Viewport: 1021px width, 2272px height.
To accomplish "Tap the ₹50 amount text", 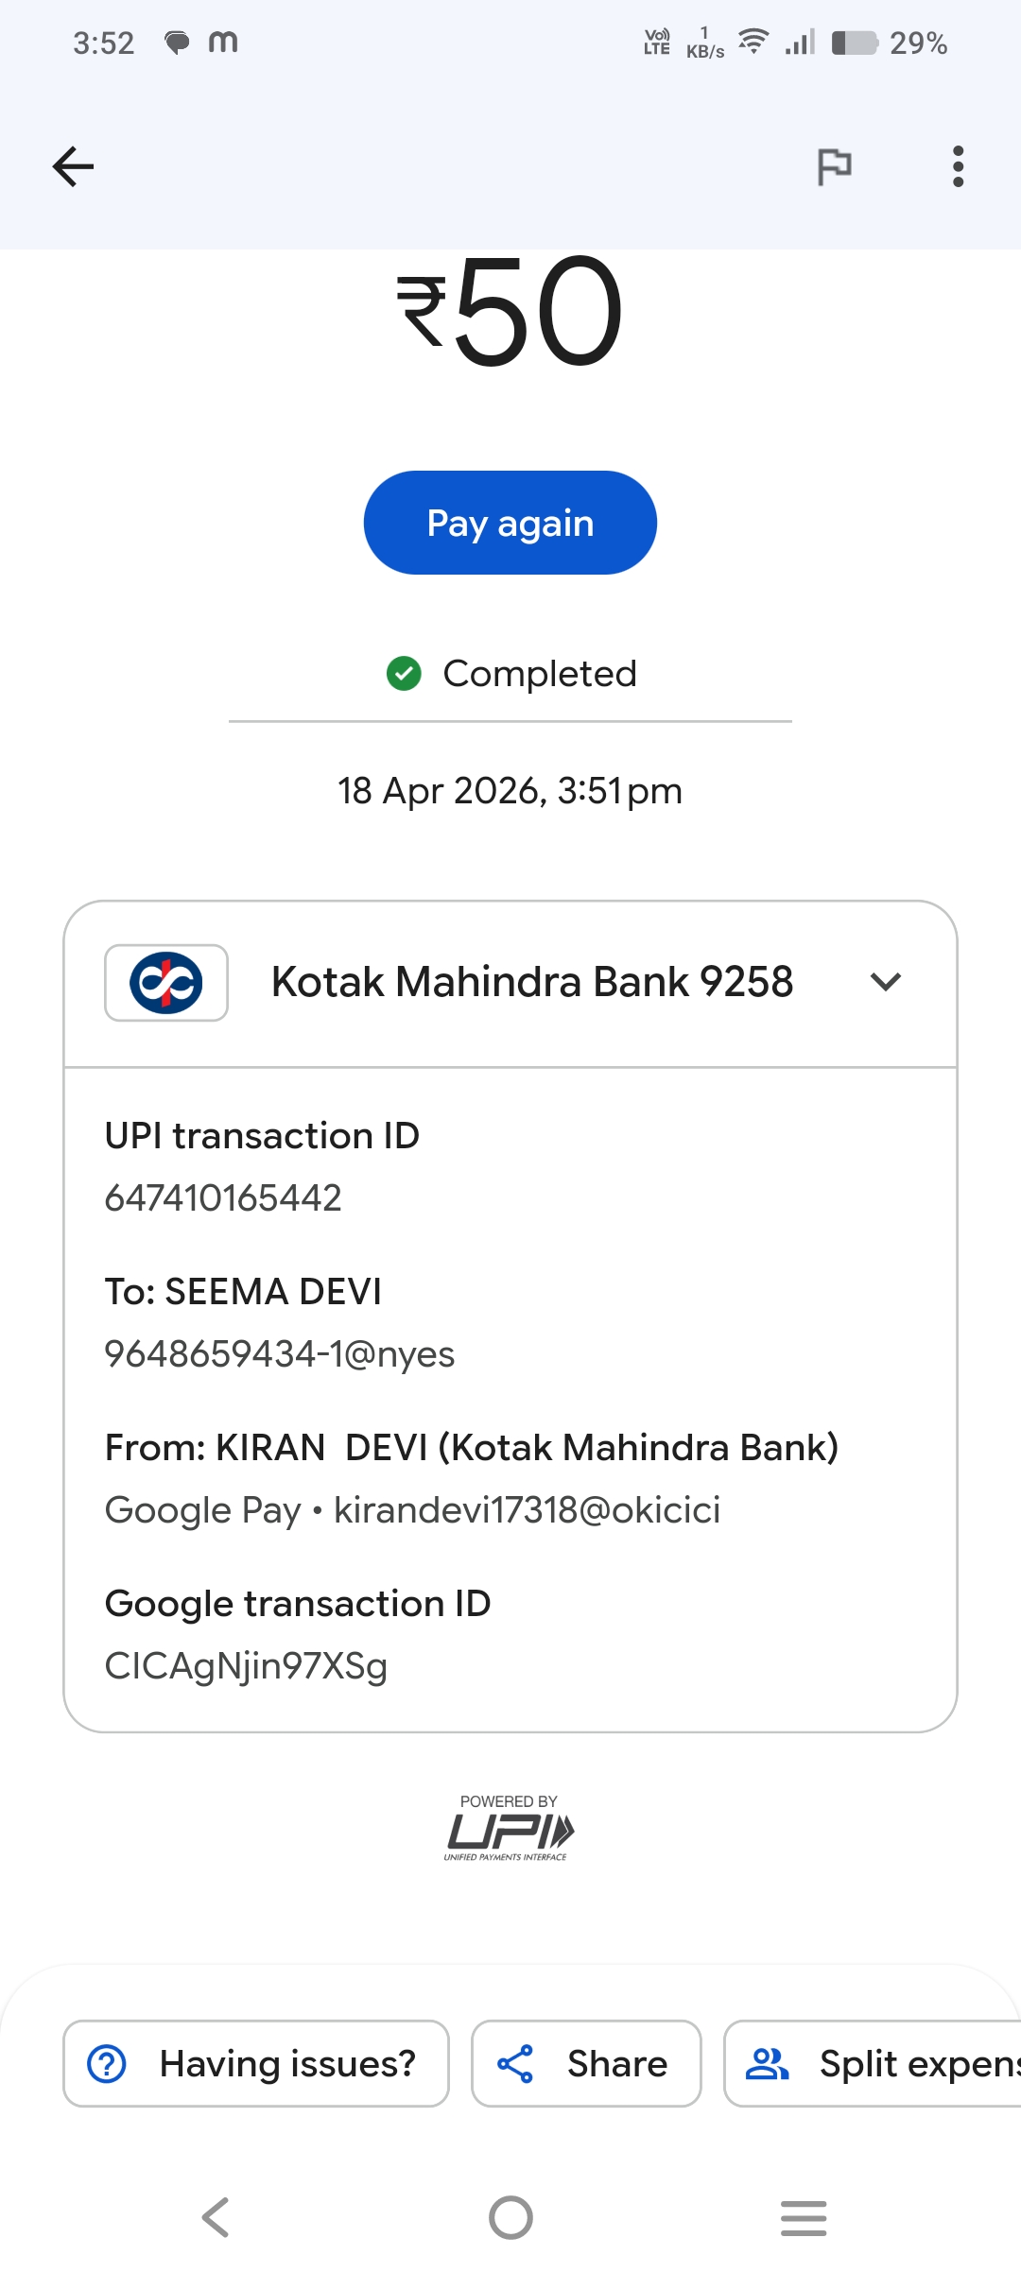I will [510, 312].
